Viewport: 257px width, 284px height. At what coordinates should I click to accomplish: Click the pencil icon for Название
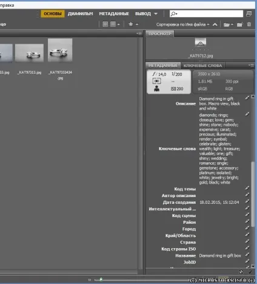pos(247,255)
